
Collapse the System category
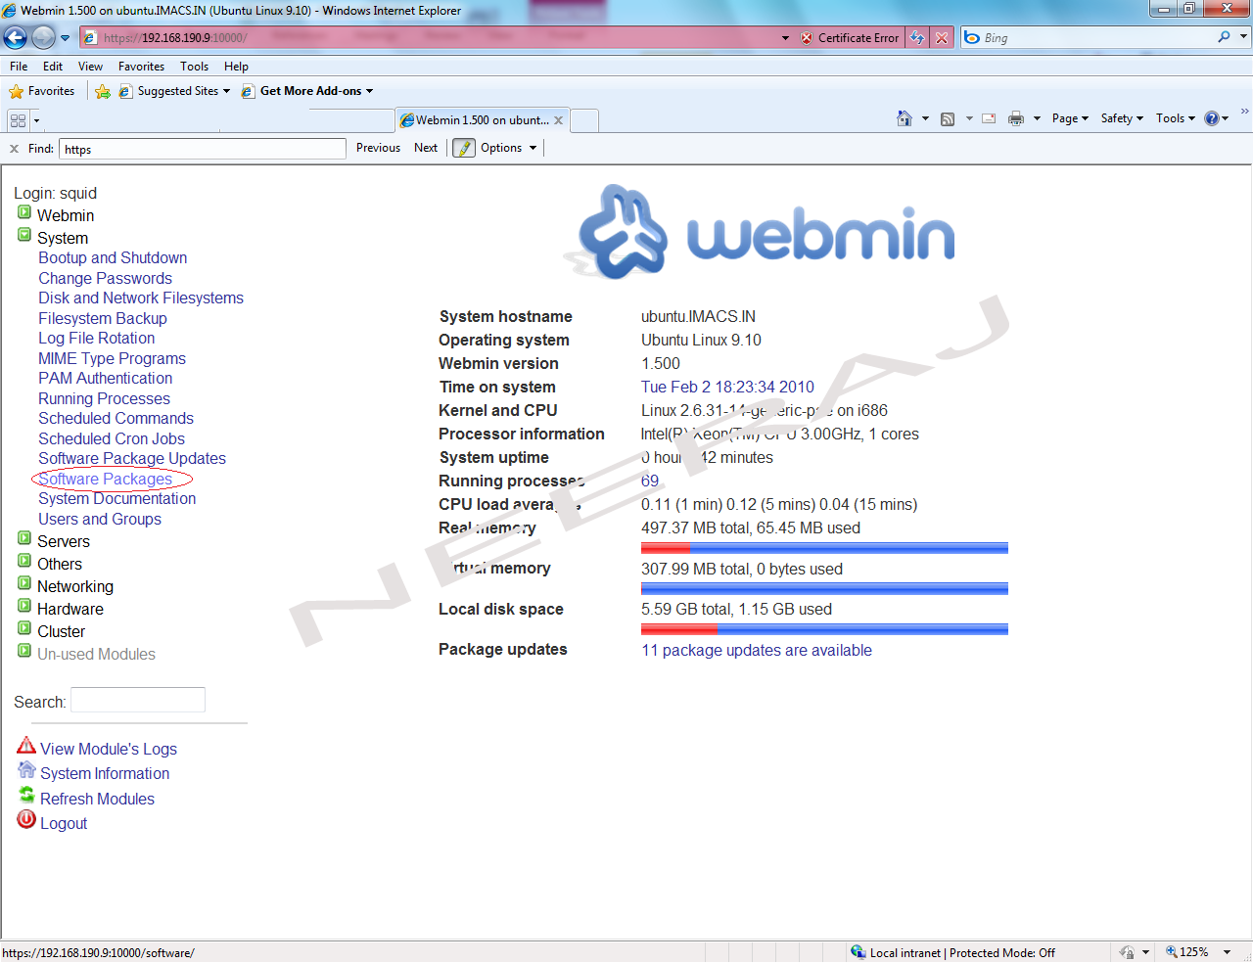tap(24, 235)
